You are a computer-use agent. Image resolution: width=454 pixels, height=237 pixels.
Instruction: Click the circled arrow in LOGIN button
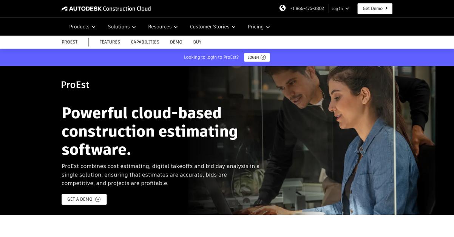263,57
